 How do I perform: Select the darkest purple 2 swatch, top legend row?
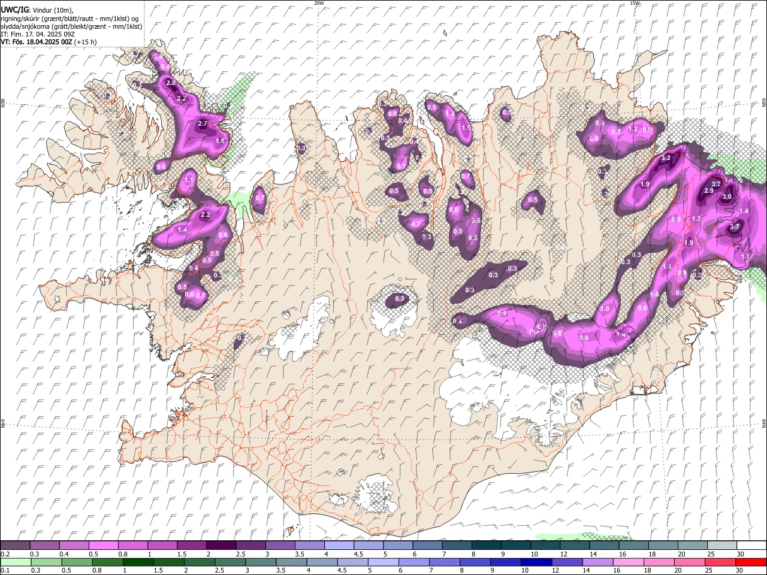click(221, 546)
